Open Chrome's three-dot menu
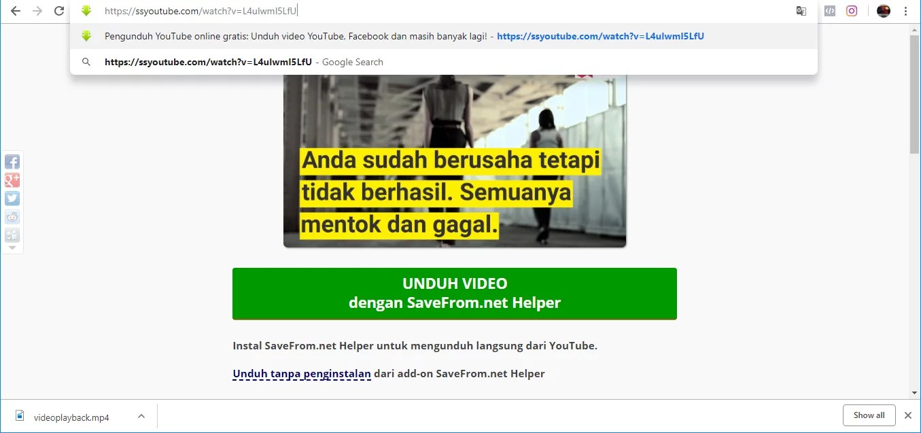921x433 pixels. click(906, 11)
